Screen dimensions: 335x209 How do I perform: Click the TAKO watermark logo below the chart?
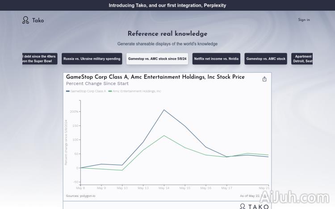click(x=254, y=206)
